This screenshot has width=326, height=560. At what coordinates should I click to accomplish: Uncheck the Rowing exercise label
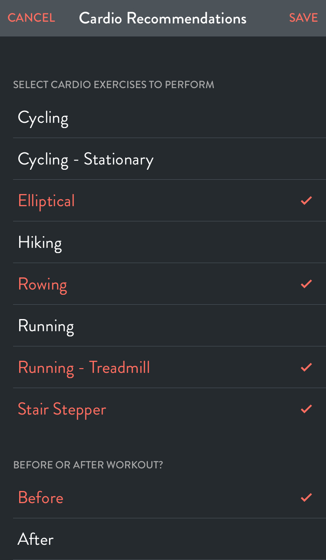click(x=43, y=284)
